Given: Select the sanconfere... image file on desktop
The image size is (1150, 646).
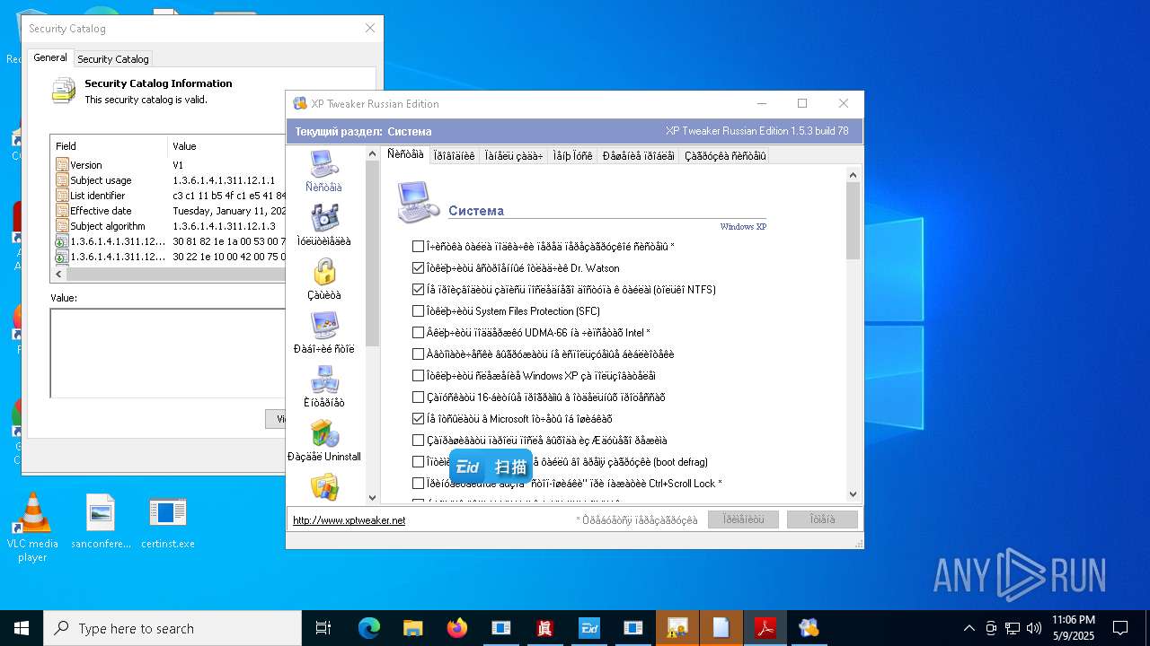Looking at the screenshot, I should coord(101,522).
